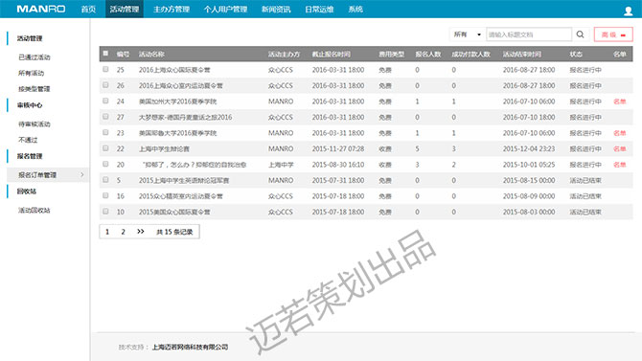This screenshot has width=642, height=361.
Task: Open 报名订单管理 in the sidebar
Action: pos(37,175)
